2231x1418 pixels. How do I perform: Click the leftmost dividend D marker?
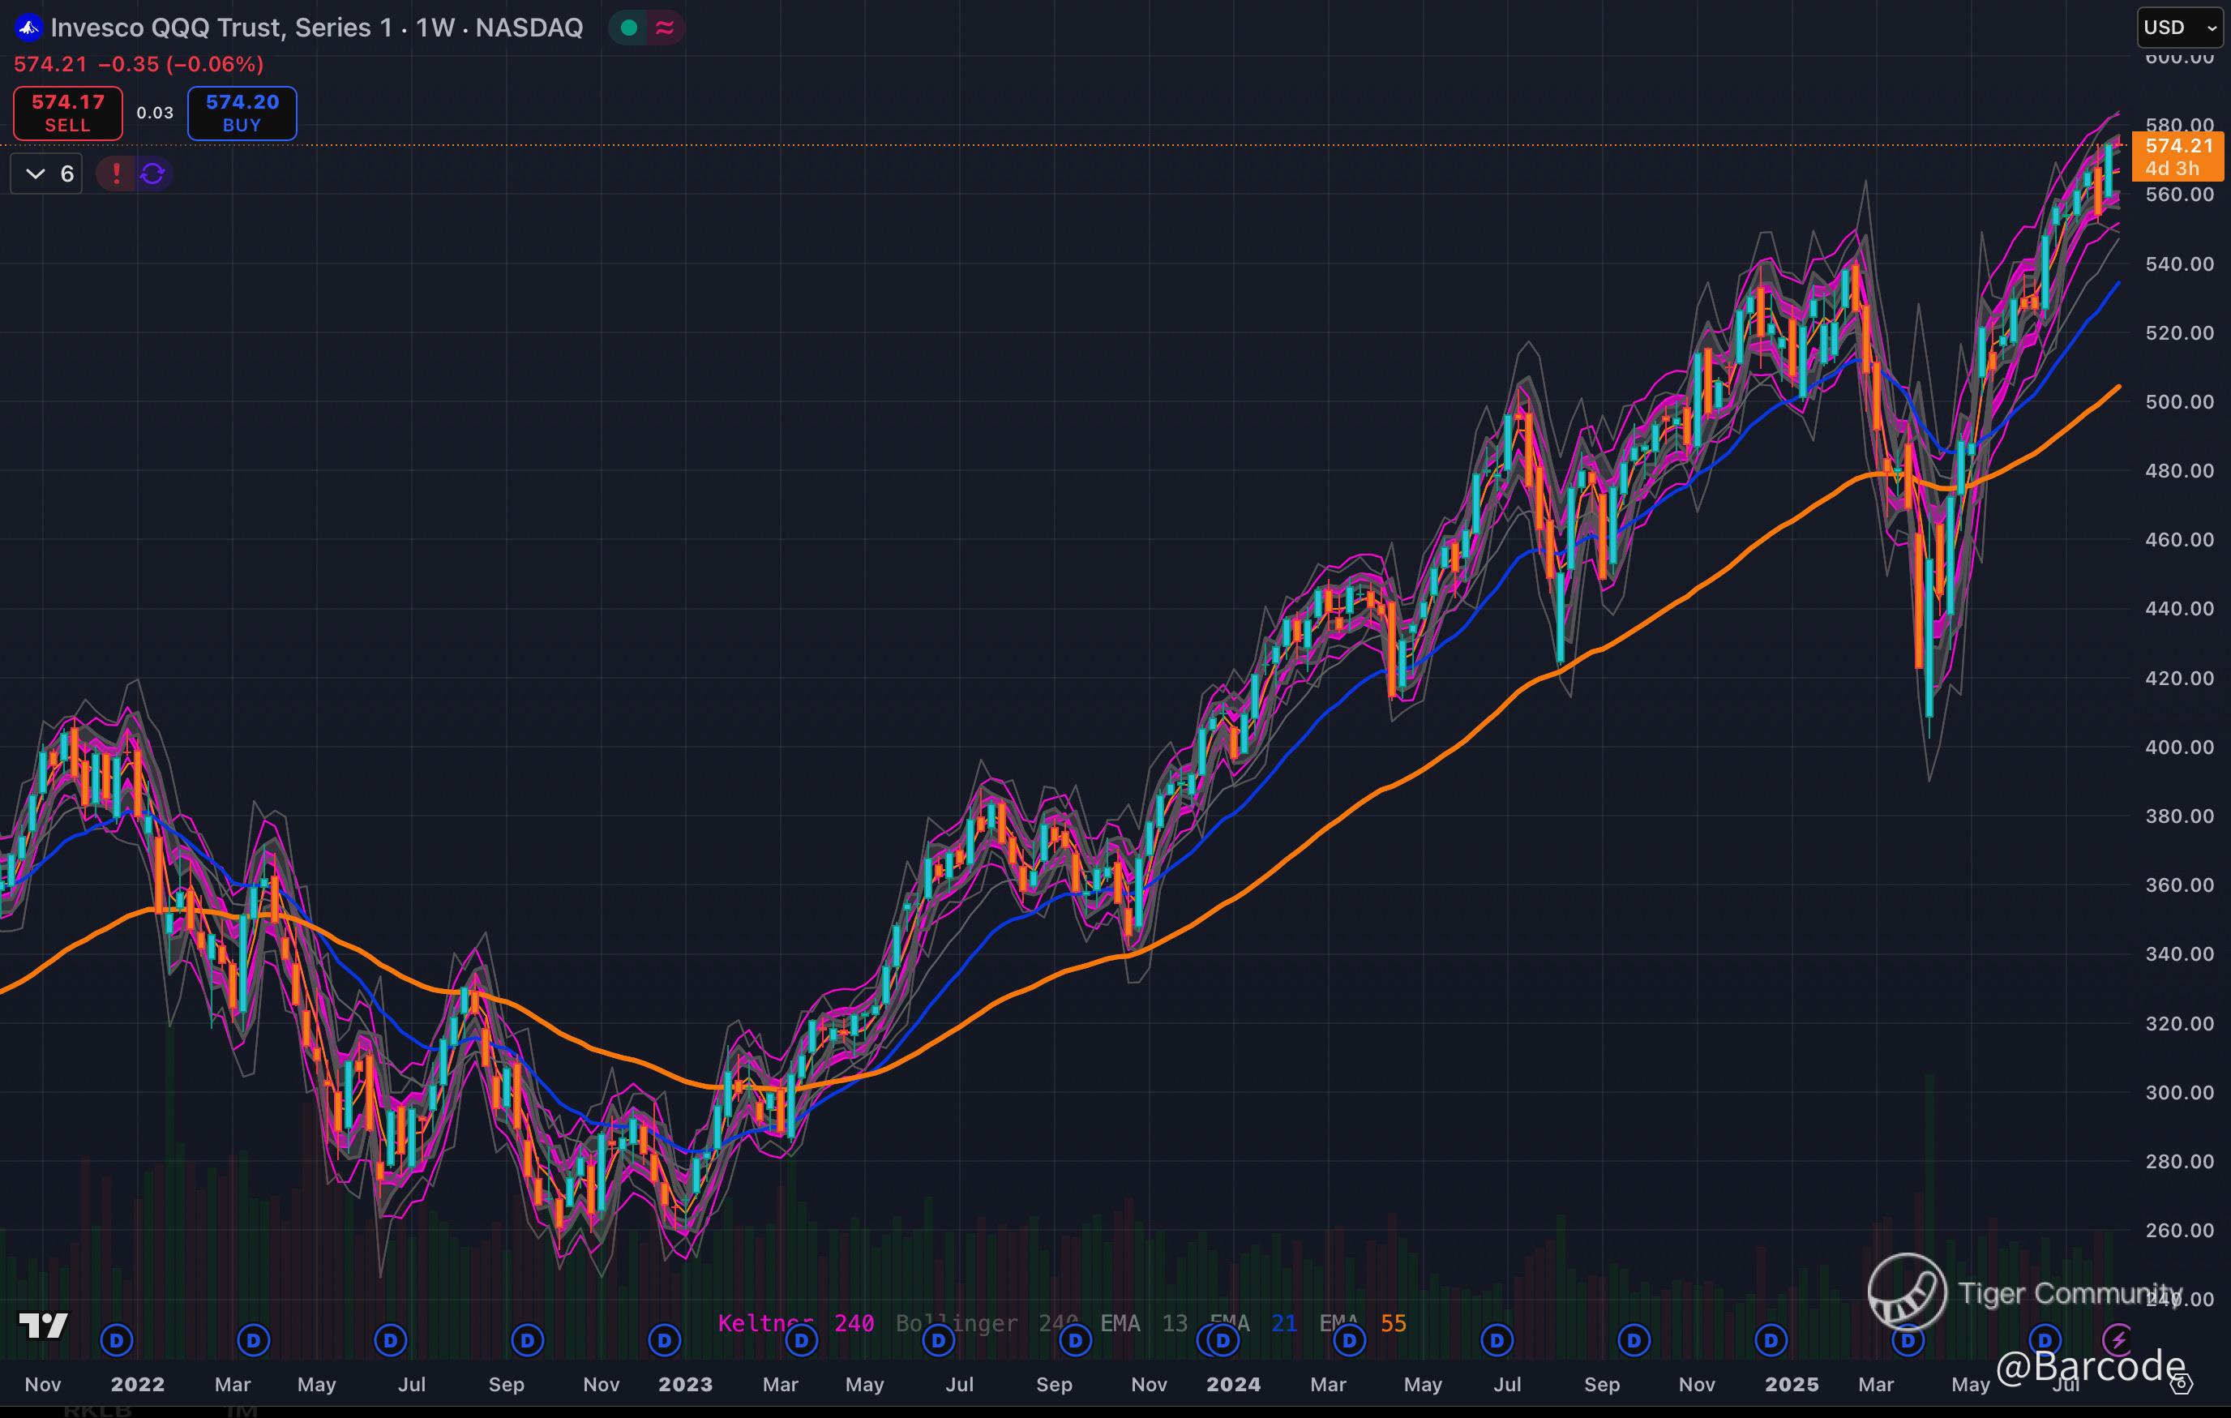[x=117, y=1339]
